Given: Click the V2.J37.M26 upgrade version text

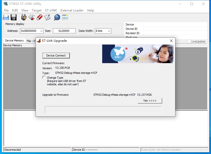Looking at the screenshot, I should click(x=144, y=95).
